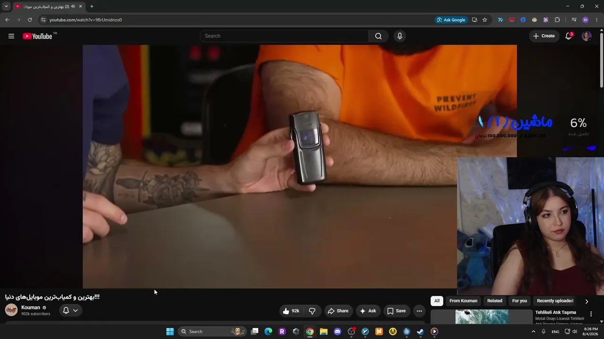Save the video to a playlist
The height and width of the screenshot is (339, 604).
point(396,311)
